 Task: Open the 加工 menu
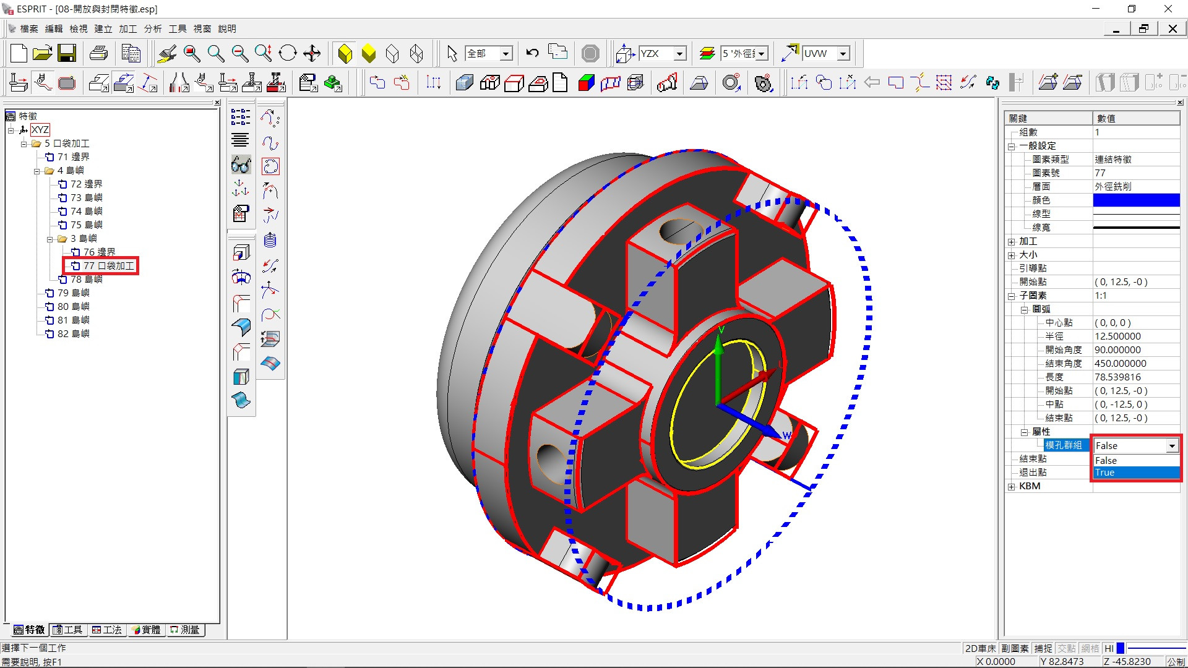pos(127,28)
